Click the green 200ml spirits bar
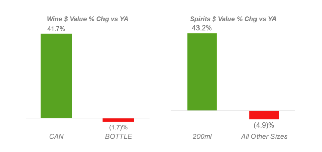 (x=202, y=72)
